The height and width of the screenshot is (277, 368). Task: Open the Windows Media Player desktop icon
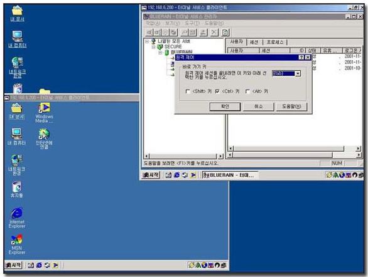coord(44,113)
